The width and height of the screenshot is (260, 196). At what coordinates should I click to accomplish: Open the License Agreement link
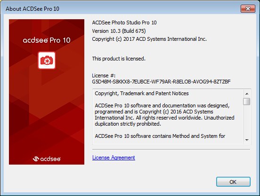tap(114, 158)
